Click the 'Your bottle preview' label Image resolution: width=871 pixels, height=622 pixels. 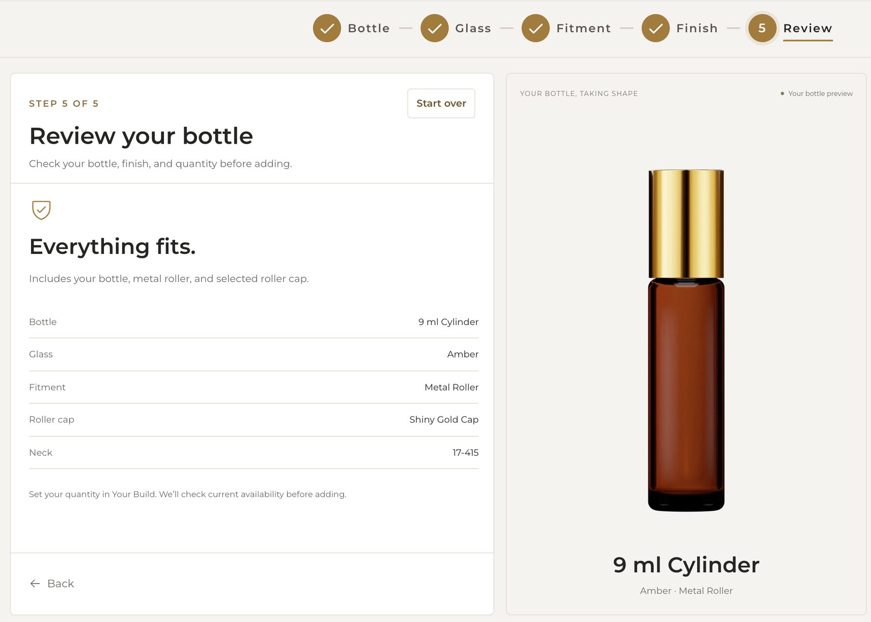pos(820,93)
